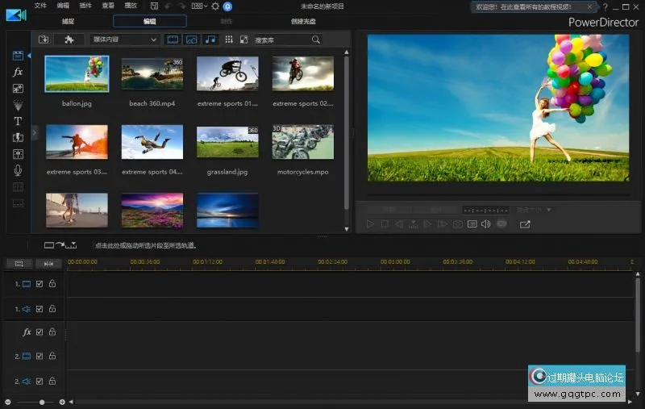645x409 pixels.
Task: Click the preview volume speaker icon
Action: (x=485, y=224)
